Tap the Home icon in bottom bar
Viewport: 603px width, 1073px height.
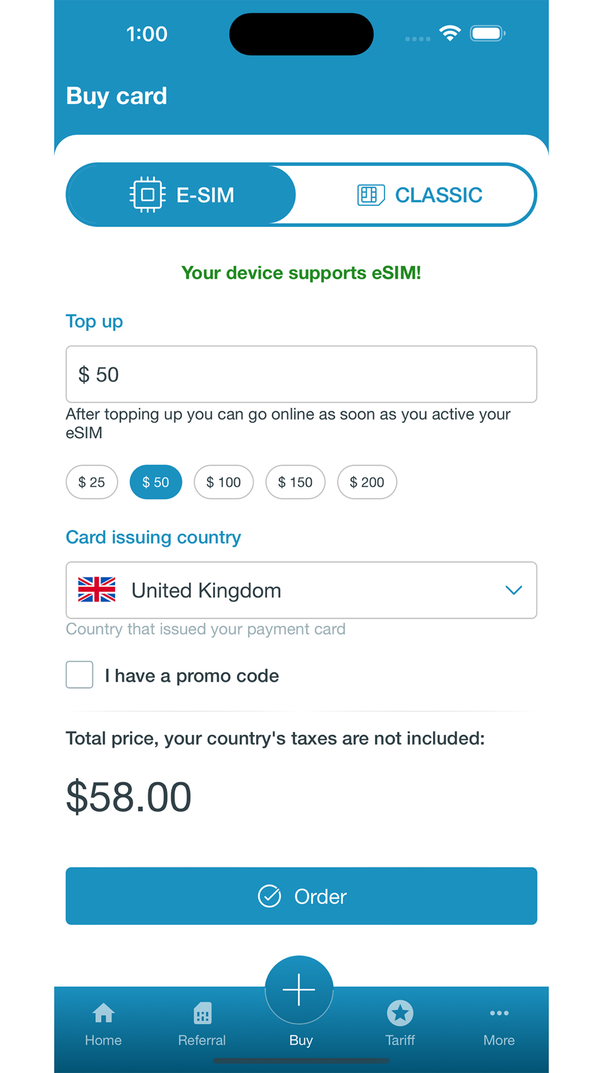click(x=103, y=1013)
